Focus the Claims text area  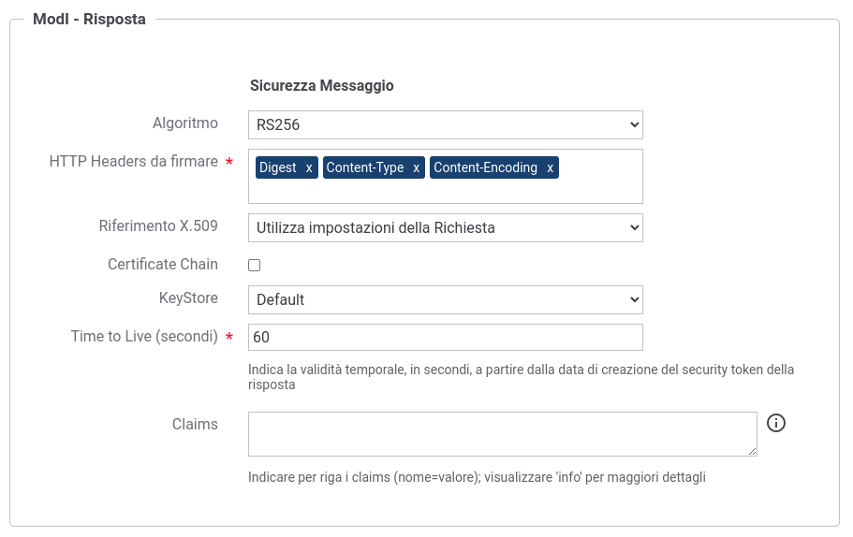click(502, 434)
